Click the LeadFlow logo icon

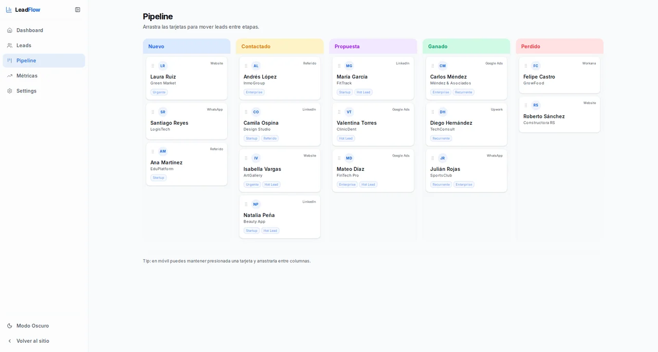pos(9,10)
